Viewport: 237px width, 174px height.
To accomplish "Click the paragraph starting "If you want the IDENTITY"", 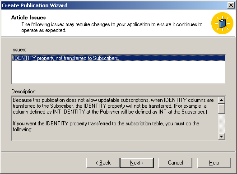I will click(106, 127).
